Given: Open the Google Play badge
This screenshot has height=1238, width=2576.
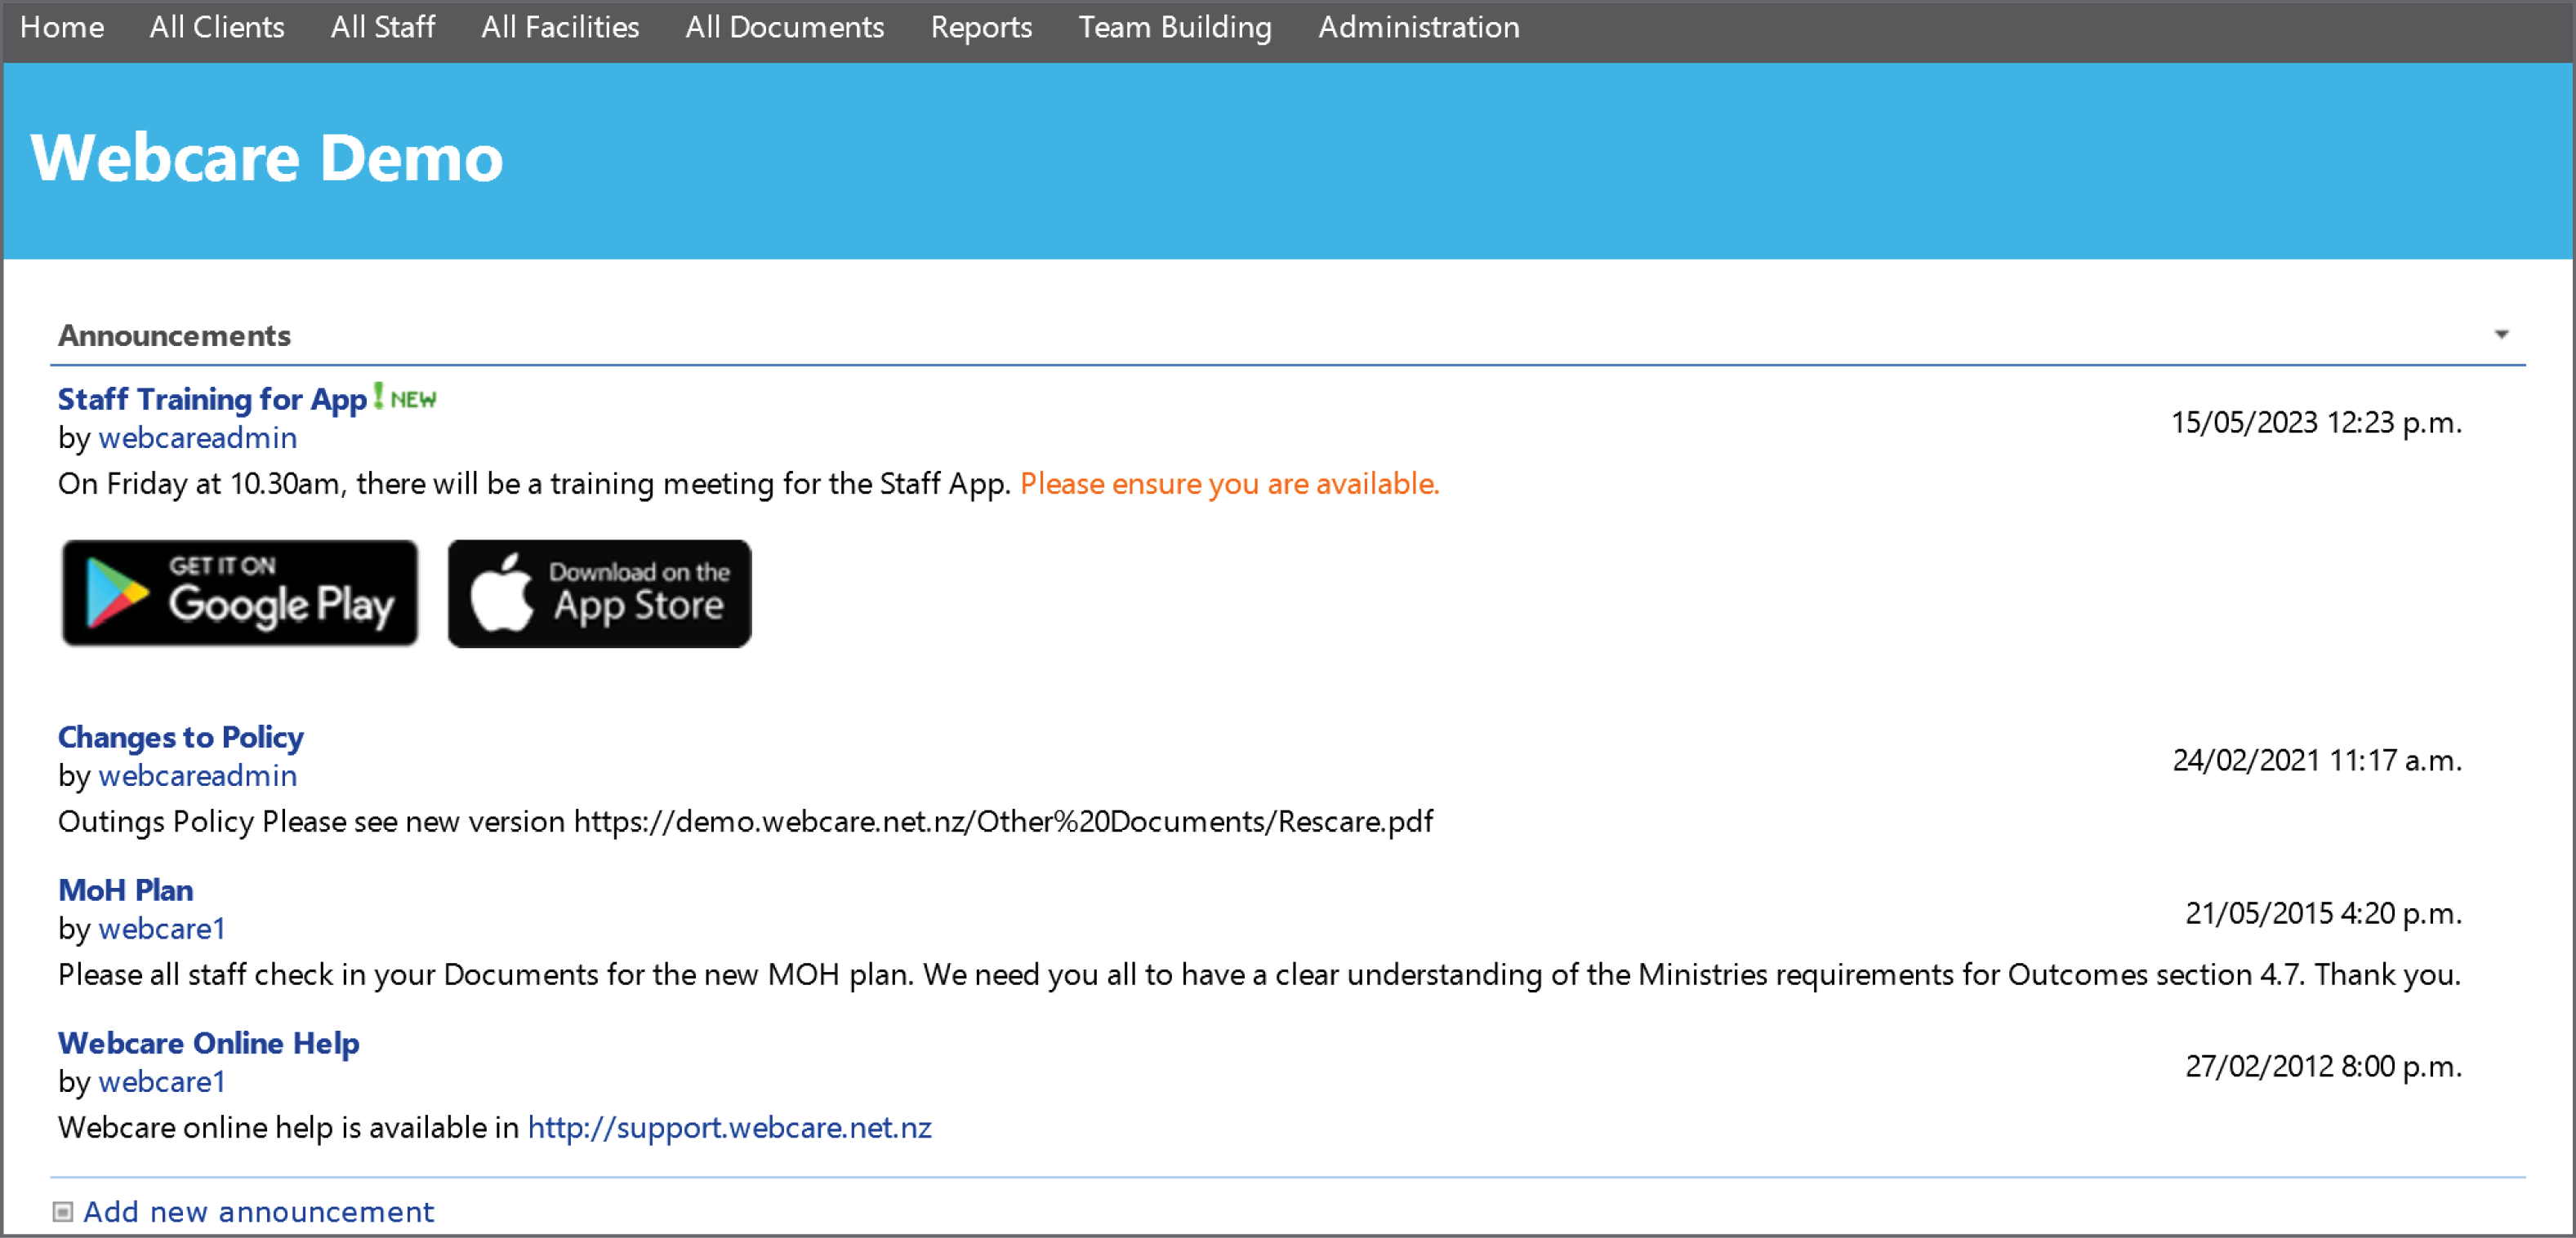Looking at the screenshot, I should pos(240,593).
